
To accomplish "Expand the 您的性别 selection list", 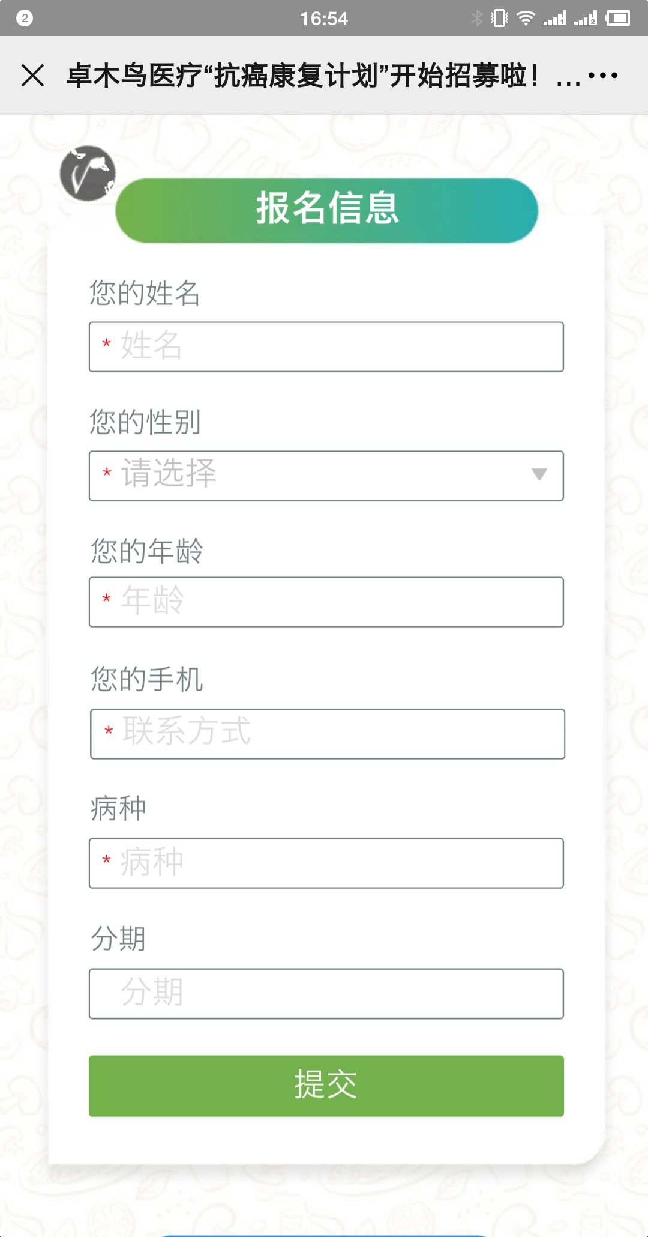I will (x=326, y=476).
